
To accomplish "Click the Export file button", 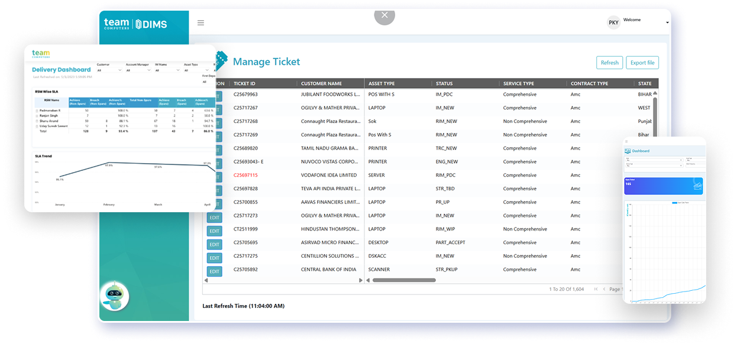I will click(x=642, y=63).
